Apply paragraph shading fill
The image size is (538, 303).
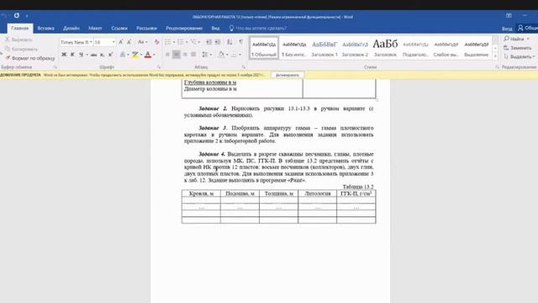point(221,54)
